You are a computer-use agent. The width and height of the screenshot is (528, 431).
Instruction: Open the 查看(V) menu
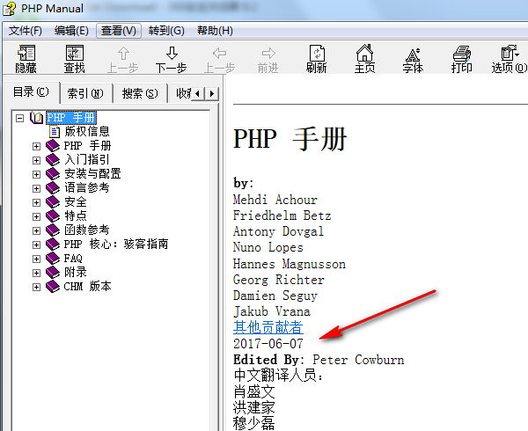coord(119,31)
